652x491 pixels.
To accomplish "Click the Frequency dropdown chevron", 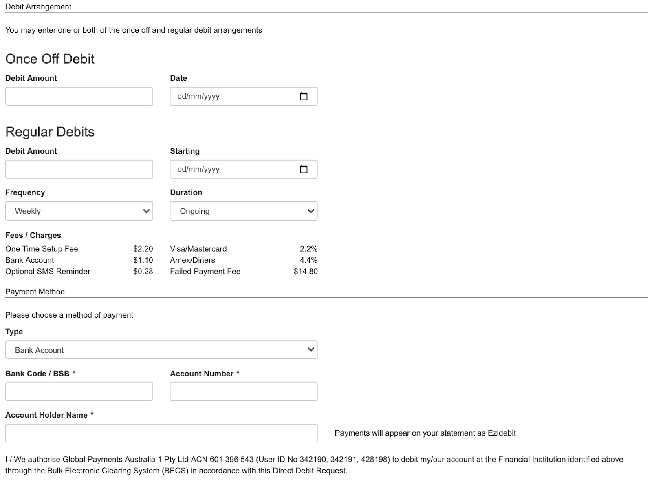I will pyautogui.click(x=146, y=211).
